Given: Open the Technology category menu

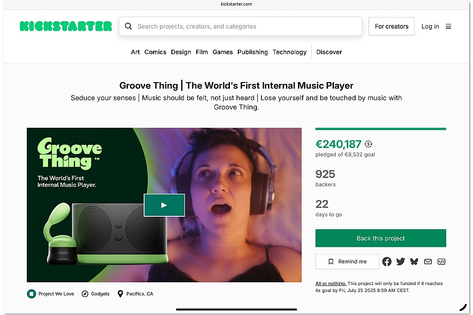Looking at the screenshot, I should pyautogui.click(x=290, y=52).
